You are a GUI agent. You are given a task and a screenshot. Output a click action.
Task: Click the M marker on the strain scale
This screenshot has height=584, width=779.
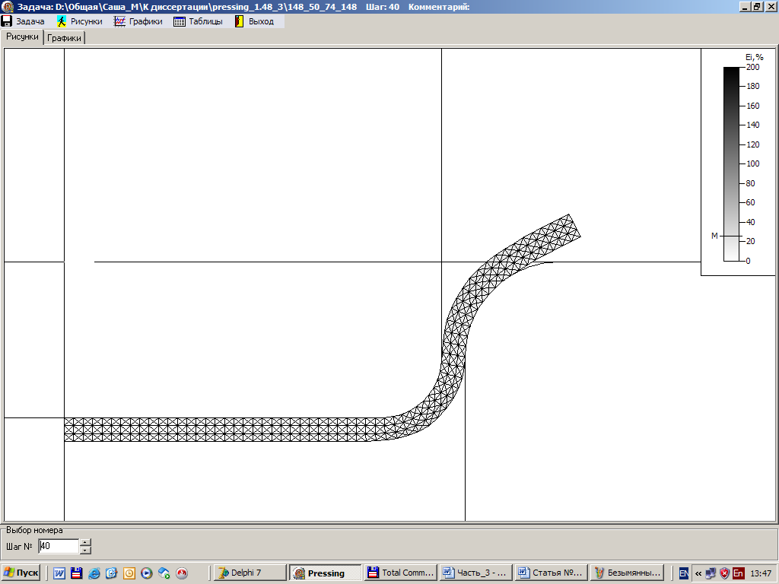[714, 236]
